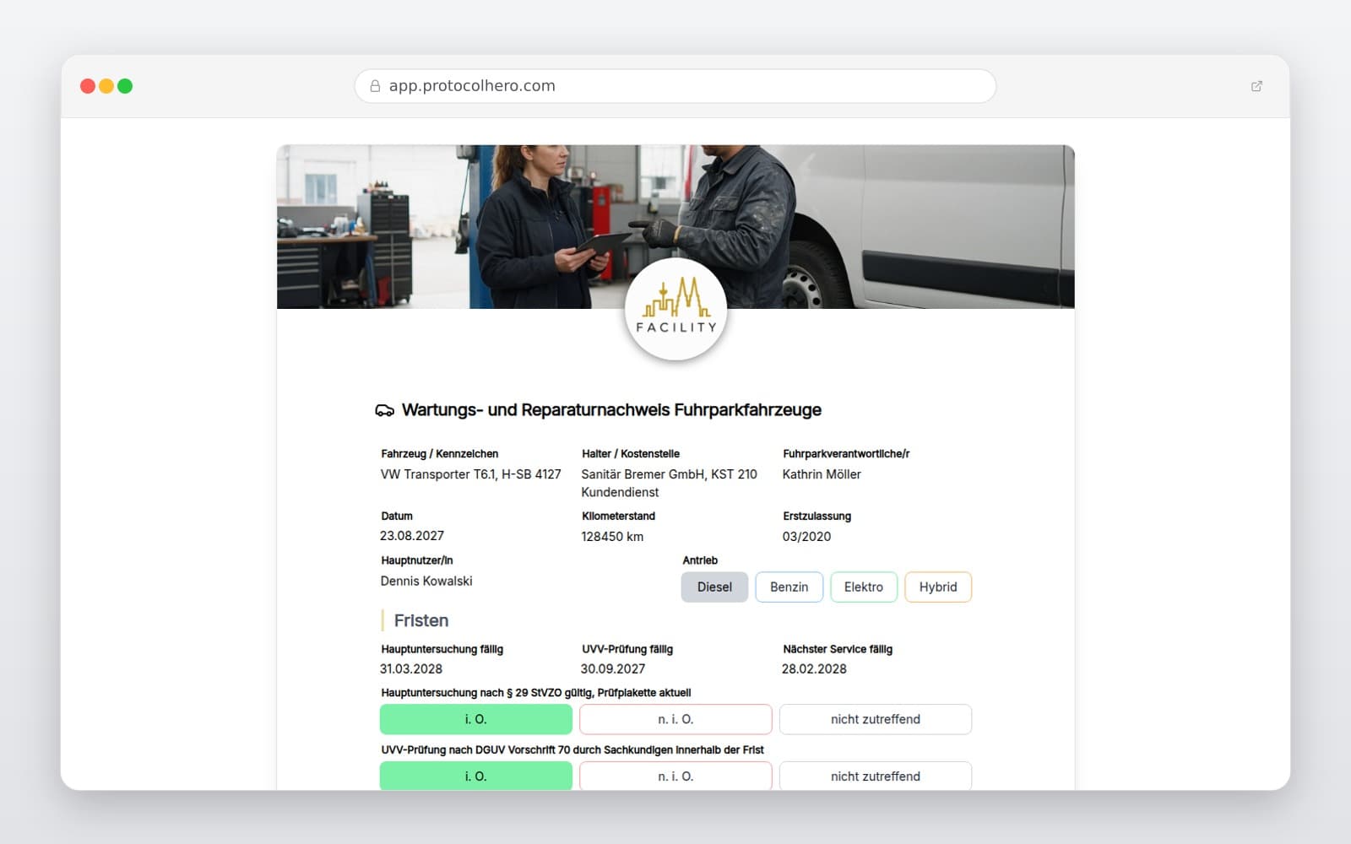This screenshot has width=1351, height=844.
Task: Set UVV-Prüfung to nicht zutreffend
Action: (876, 776)
